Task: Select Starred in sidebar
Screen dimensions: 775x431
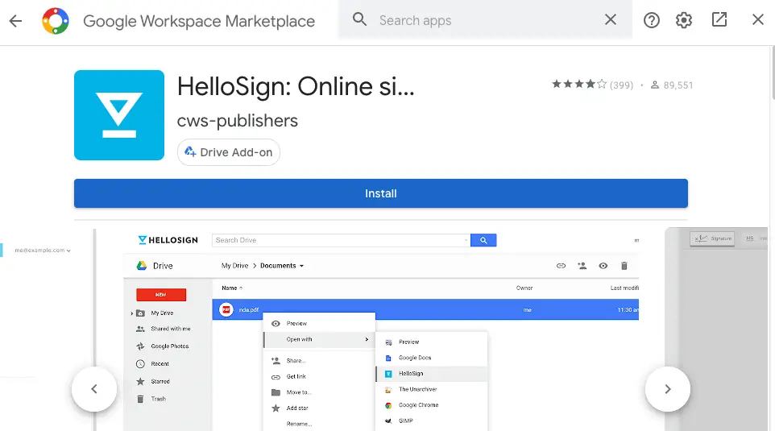Action: point(153,382)
